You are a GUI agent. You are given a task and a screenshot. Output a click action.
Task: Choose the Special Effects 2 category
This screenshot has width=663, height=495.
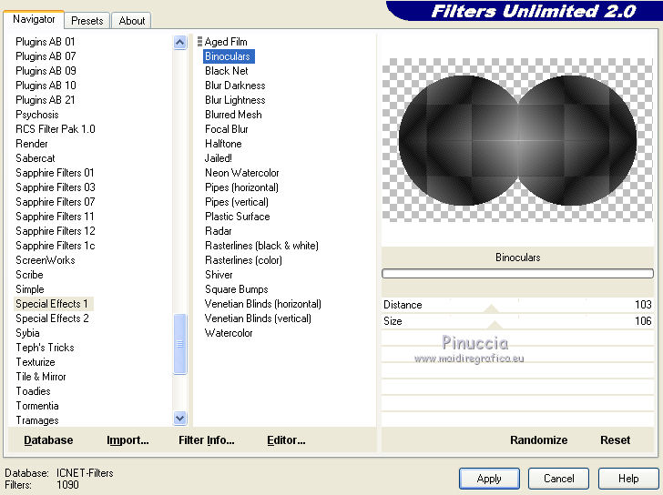point(52,318)
